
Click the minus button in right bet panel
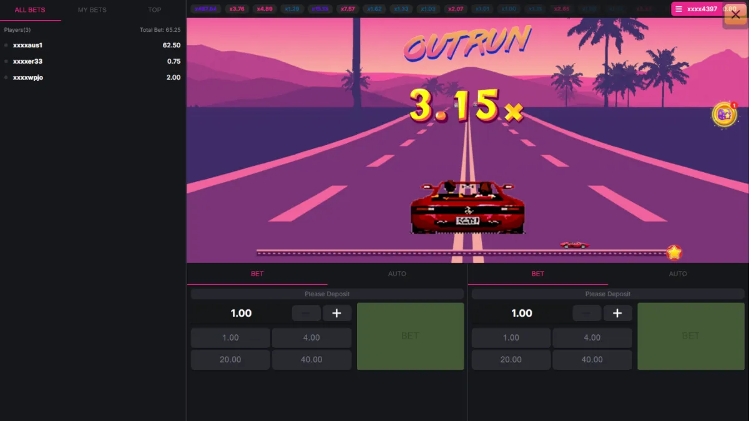pos(587,313)
